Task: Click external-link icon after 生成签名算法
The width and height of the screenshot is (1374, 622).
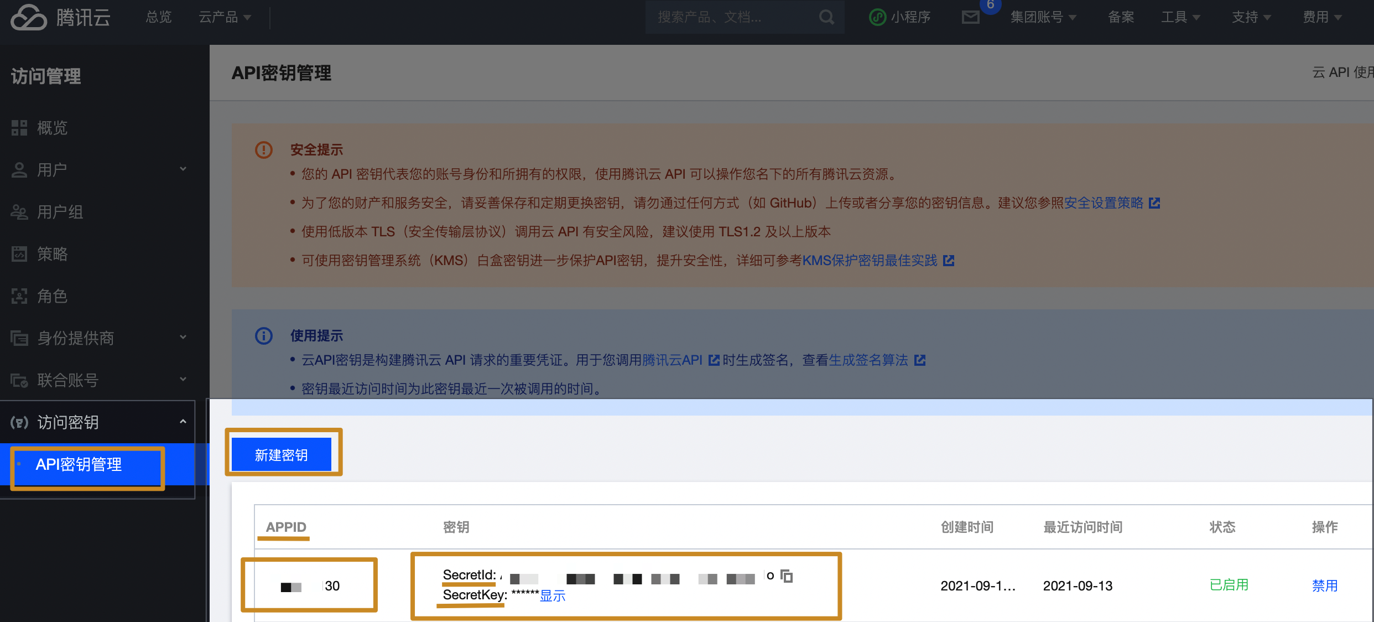Action: point(920,360)
